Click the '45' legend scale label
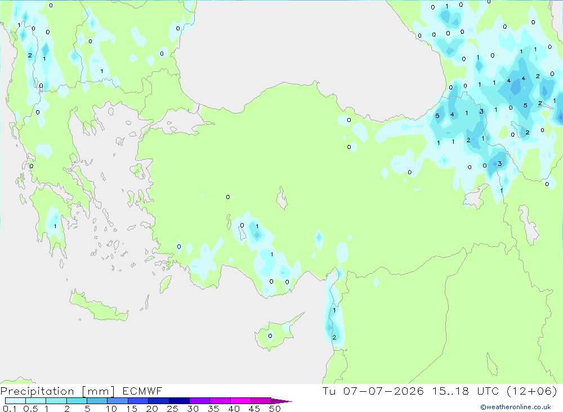563x412 pixels. (254, 409)
